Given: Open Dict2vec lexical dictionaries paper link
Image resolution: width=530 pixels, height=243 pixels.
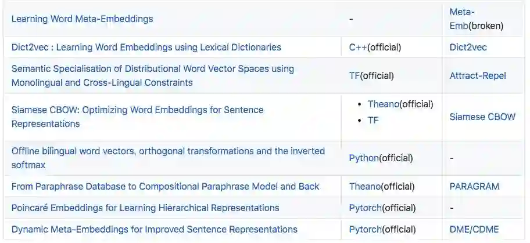Looking at the screenshot, I should [146, 47].
